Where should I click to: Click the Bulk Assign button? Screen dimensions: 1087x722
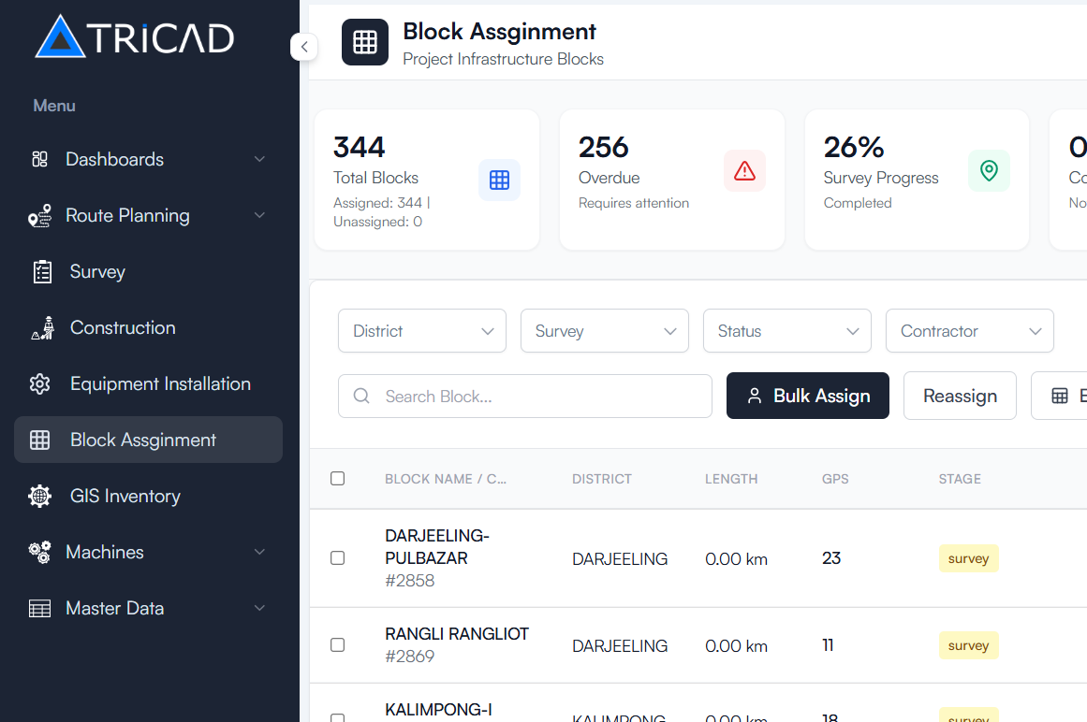pyautogui.click(x=807, y=396)
